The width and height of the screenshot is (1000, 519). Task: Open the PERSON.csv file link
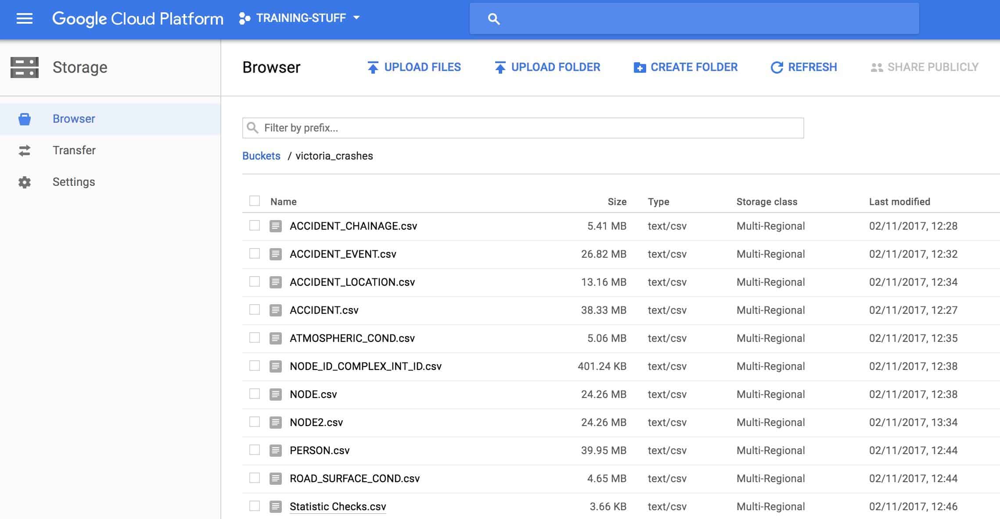click(320, 451)
